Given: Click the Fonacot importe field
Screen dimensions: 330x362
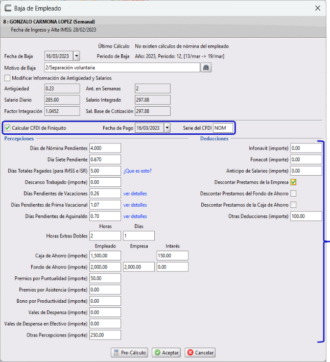Looking at the screenshot, I should [x=306, y=159].
